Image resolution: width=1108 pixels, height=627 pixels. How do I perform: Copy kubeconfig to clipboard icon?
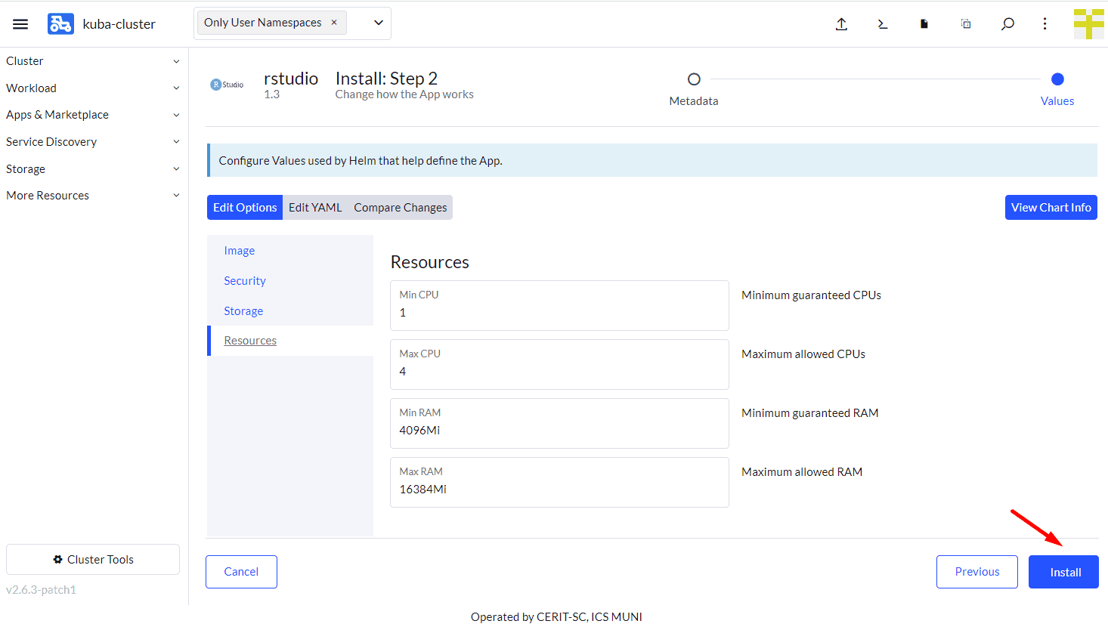pyautogui.click(x=965, y=23)
